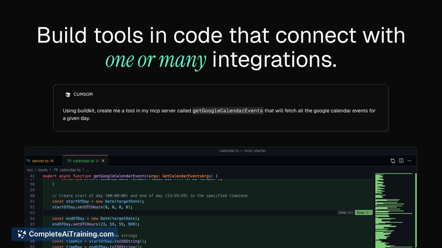442x248 pixels.
Task: Click the sticky function header line 42
Action: pyautogui.click(x=130, y=176)
